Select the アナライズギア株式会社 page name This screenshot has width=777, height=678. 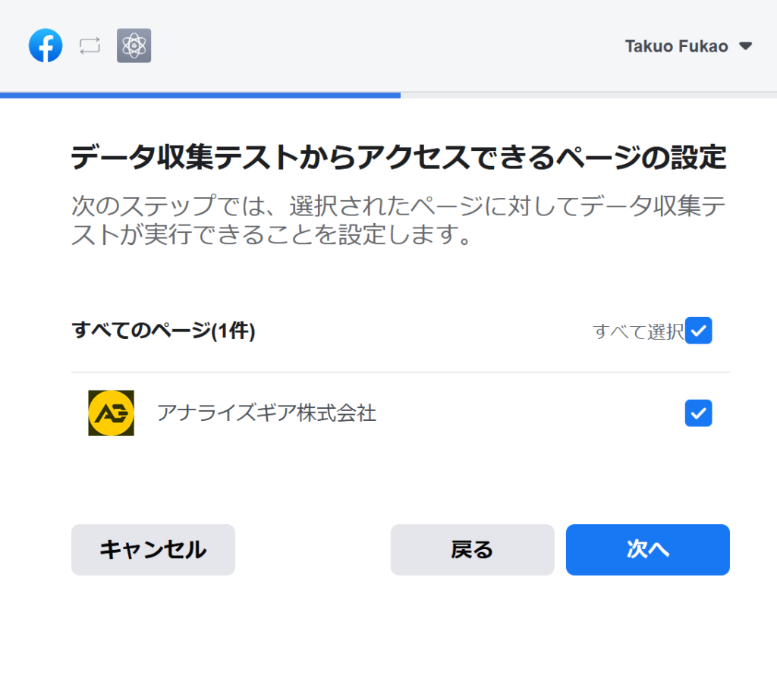[266, 413]
